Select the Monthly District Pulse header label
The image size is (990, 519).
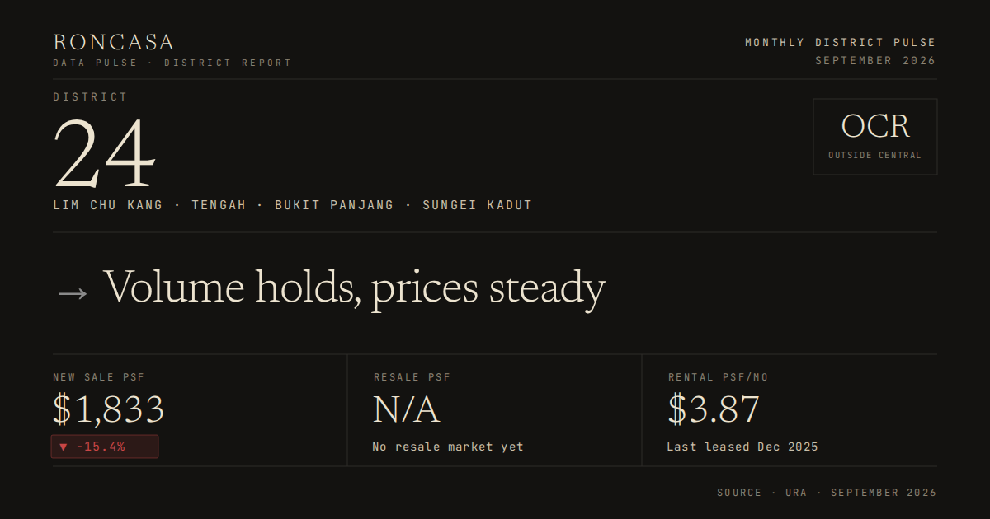point(841,42)
